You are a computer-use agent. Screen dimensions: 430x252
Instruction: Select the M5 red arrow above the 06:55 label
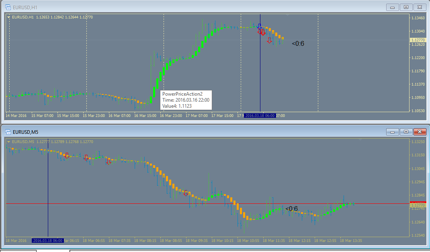tap(86, 158)
